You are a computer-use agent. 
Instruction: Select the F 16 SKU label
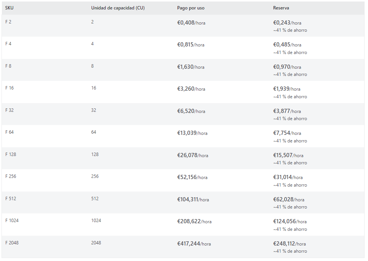(9, 88)
